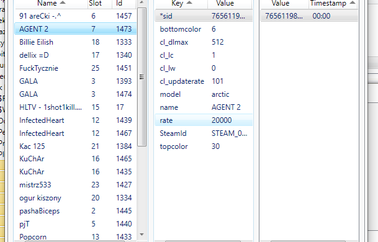Select the cl_updaterate key row
Screen dimensions: 378x242
tap(204, 81)
